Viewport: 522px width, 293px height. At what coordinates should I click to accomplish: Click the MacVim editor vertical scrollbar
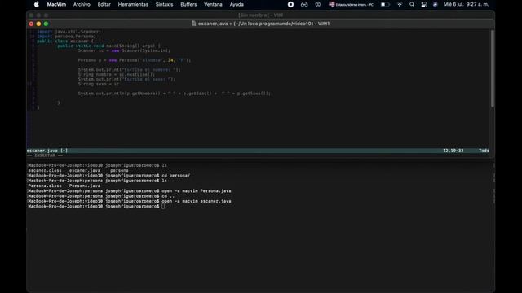[x=493, y=68]
